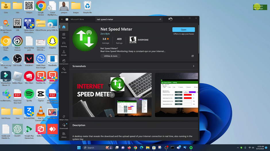Select the Wondershare Filmora desktop icon
The image size is (270, 151).
(x=6, y=78)
